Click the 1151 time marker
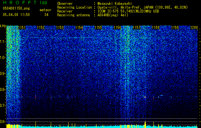This screenshot has width=201, height=128. pos(22,28)
